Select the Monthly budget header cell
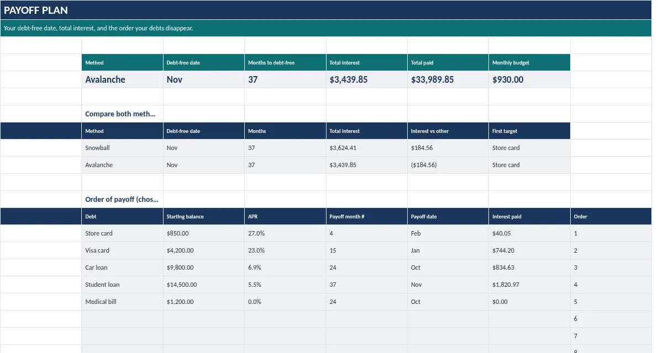This screenshot has height=353, width=663. (529, 62)
